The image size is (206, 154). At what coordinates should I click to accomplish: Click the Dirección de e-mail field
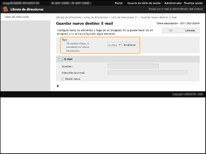(x=147, y=72)
